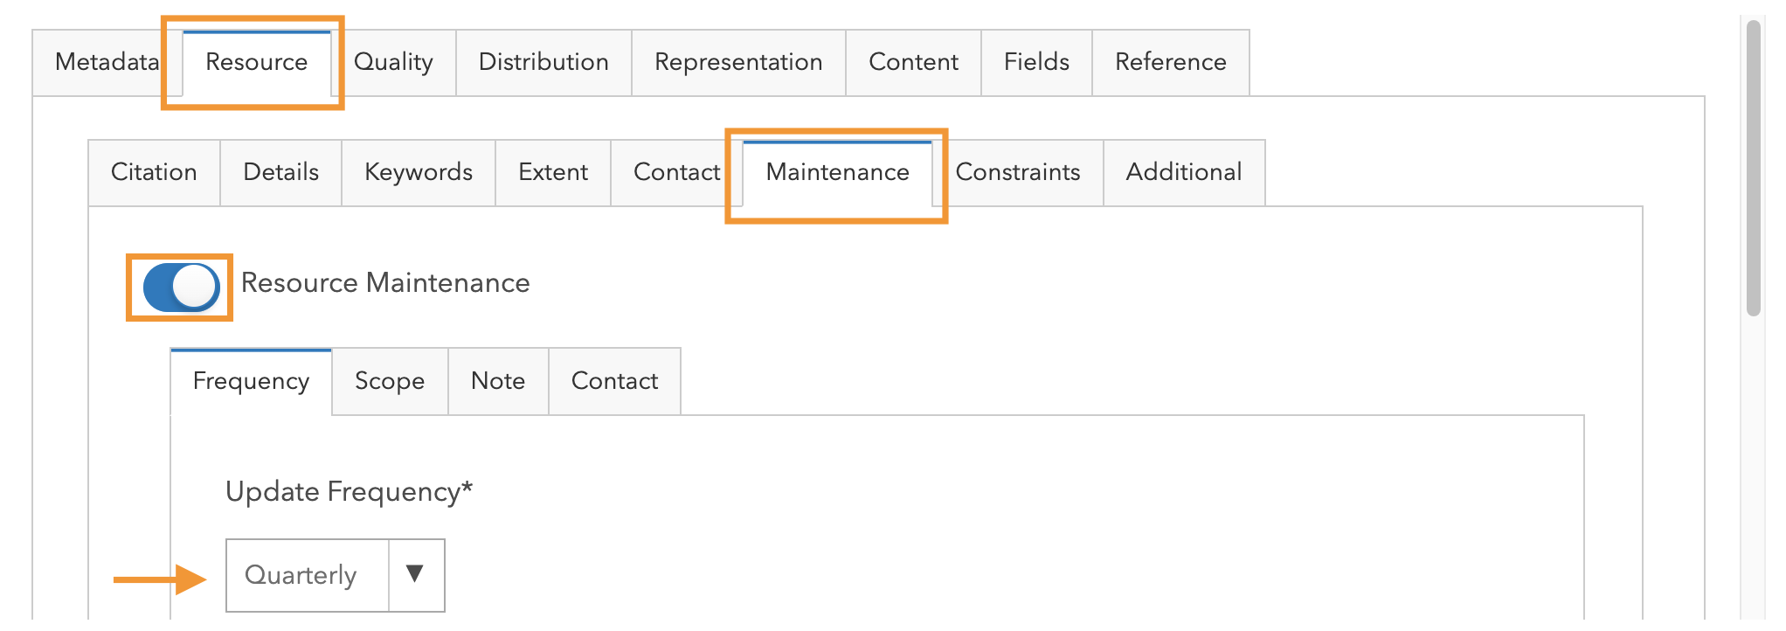1786x631 pixels.
Task: Switch to the Metadata tab
Action: [x=105, y=62]
